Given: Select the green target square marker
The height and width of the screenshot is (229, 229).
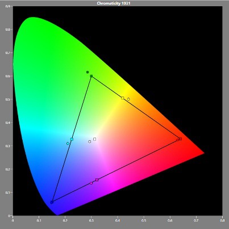Looking at the screenshot, I should coord(91,76).
